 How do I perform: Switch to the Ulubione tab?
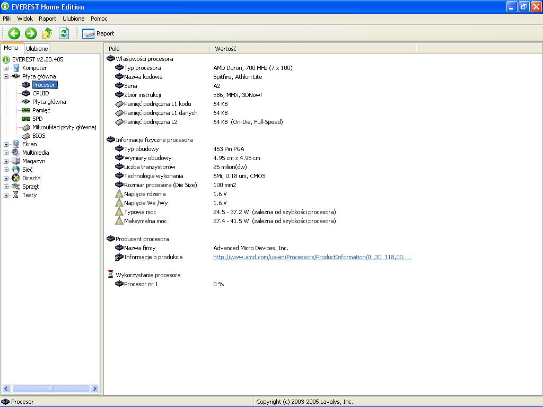[x=37, y=49]
